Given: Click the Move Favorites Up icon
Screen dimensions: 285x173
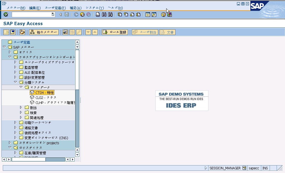Looking at the screenshot, I should click(95, 32).
